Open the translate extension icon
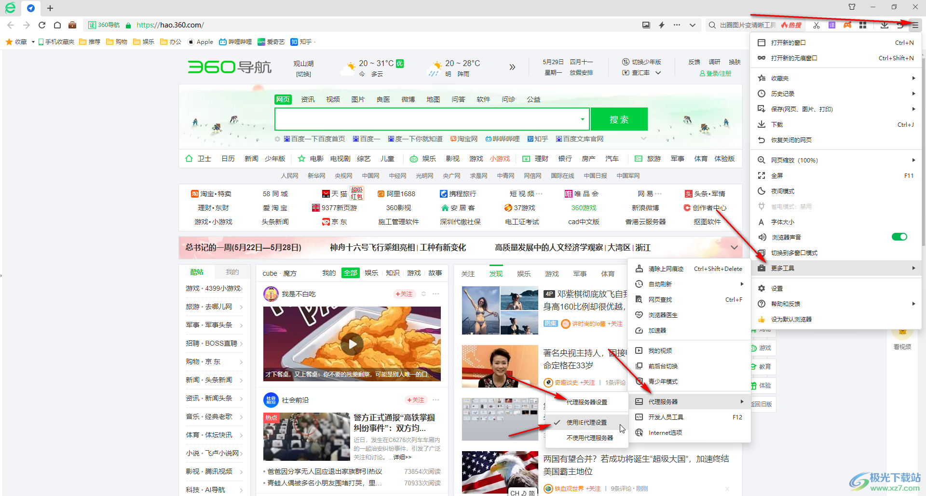Screen dimensions: 926x496 tap(832, 25)
